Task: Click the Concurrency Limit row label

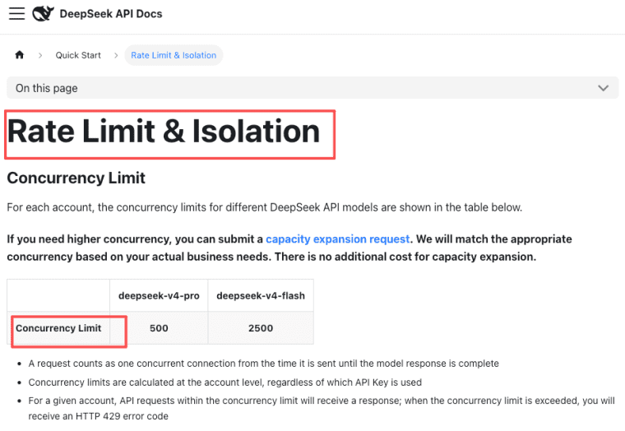Action: pos(58,328)
